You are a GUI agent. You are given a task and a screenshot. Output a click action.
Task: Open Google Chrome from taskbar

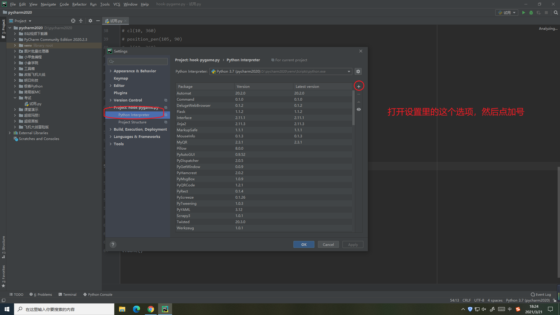151,309
